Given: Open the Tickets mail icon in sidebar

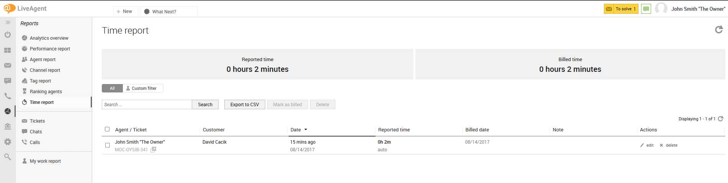Looking at the screenshot, I should pyautogui.click(x=8, y=65).
